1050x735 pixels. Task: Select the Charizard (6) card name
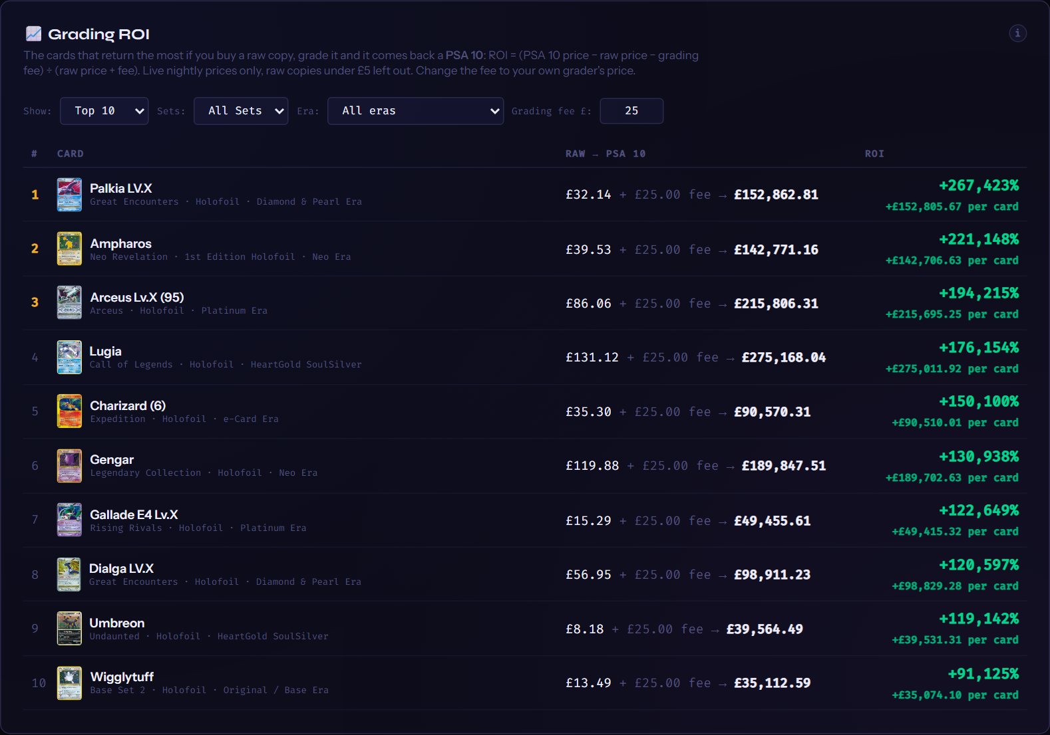(128, 406)
